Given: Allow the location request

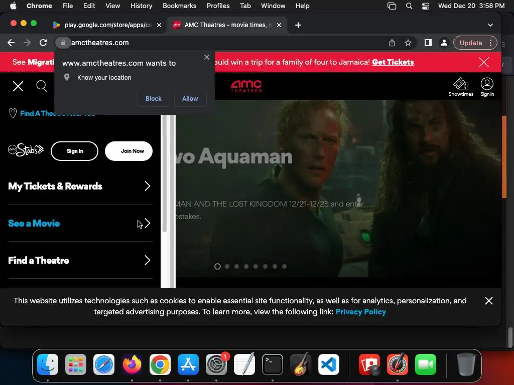Looking at the screenshot, I should click(190, 99).
